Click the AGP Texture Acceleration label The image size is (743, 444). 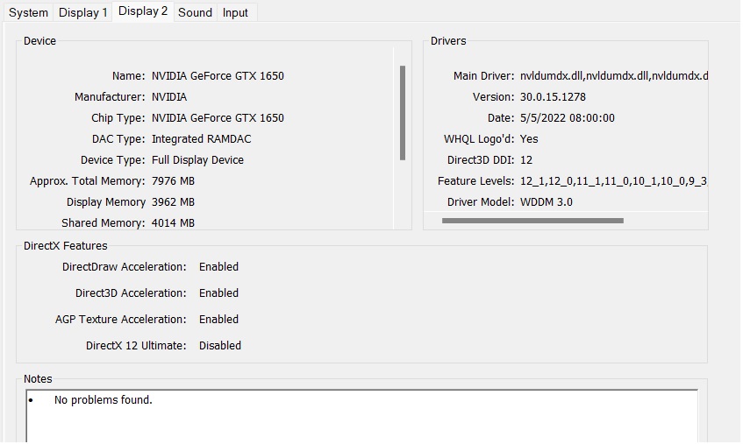pos(121,319)
